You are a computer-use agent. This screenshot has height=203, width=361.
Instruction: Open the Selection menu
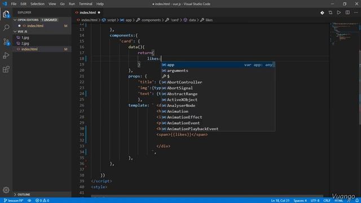click(37, 4)
